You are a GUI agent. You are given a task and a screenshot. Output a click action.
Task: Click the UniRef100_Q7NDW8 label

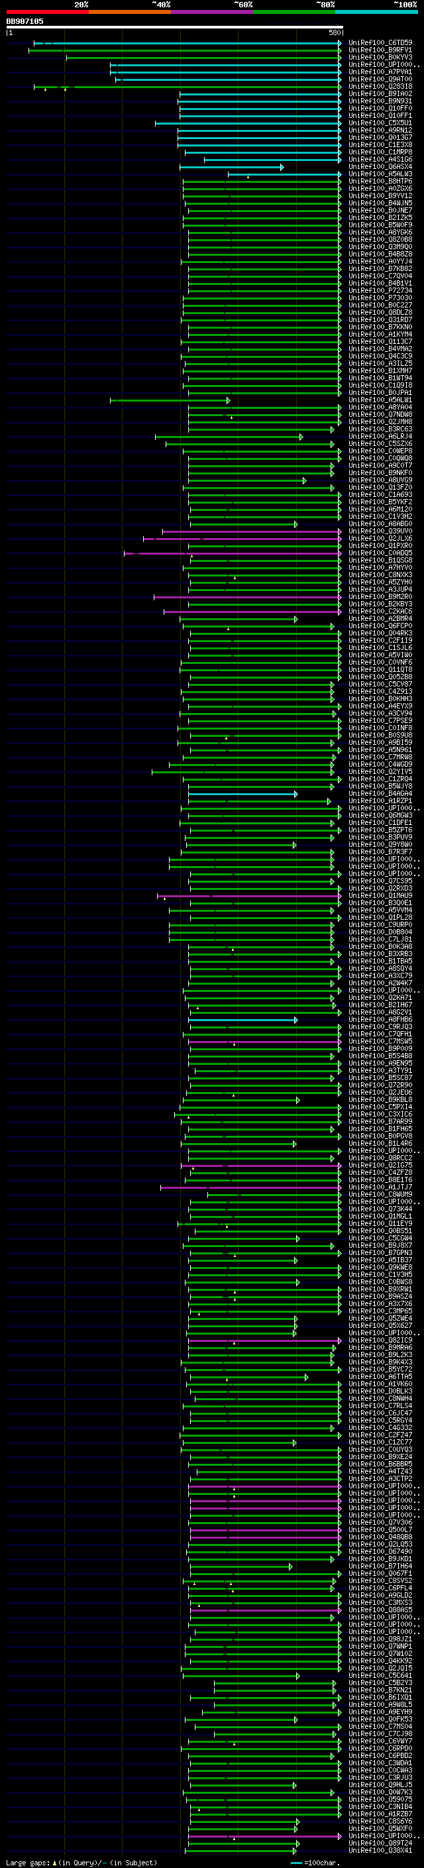pos(380,415)
